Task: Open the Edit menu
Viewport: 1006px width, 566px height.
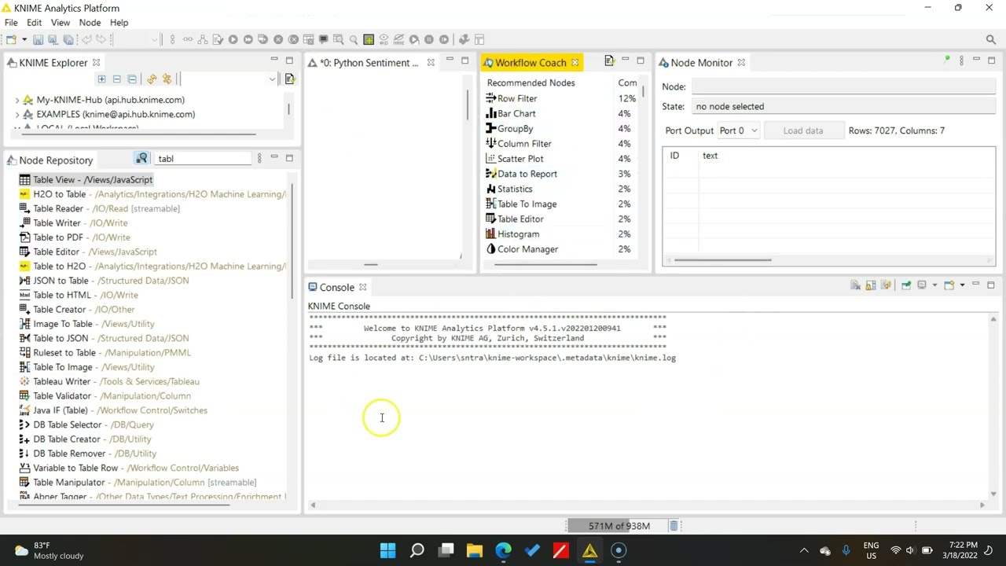Action: coord(34,23)
